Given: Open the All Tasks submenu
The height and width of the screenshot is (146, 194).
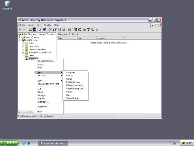Looking at the screenshot, I should (49, 76).
